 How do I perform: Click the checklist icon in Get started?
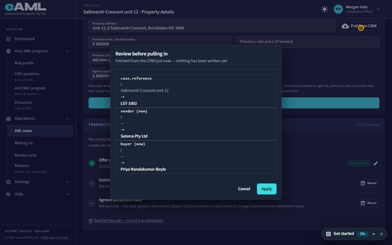[x=328, y=234]
